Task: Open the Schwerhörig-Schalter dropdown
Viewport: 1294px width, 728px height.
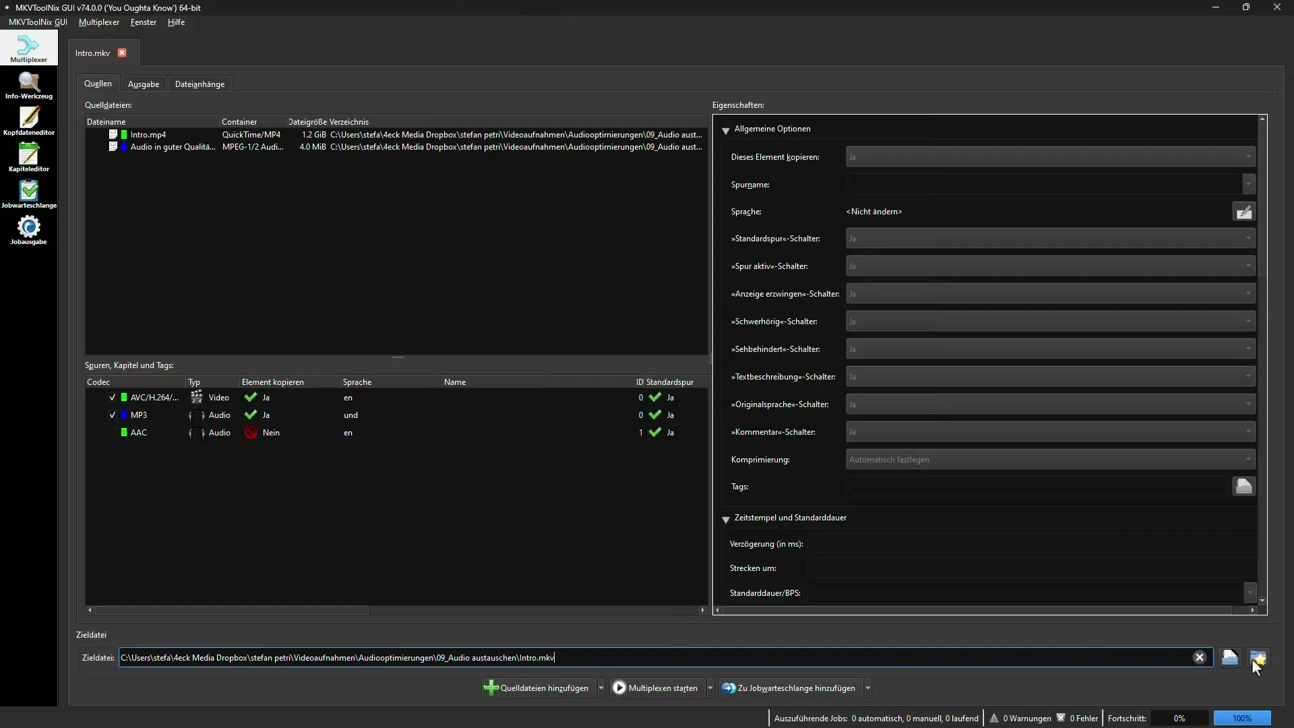Action: pos(1050,322)
